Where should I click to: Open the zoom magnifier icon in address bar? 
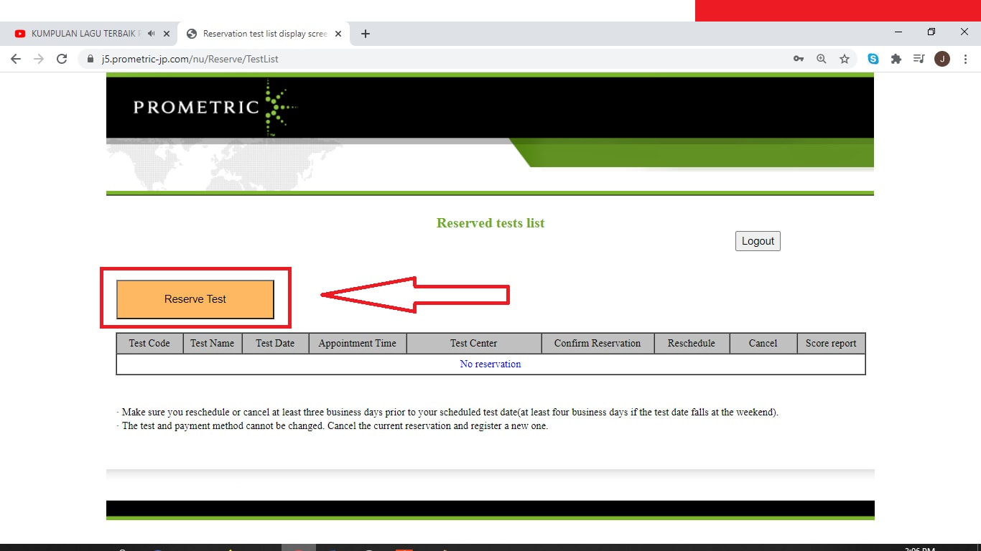tap(822, 59)
